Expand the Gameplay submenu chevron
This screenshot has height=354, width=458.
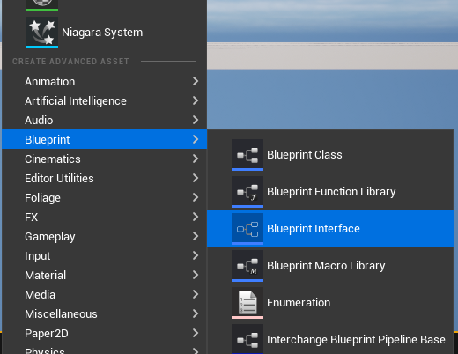tap(196, 236)
